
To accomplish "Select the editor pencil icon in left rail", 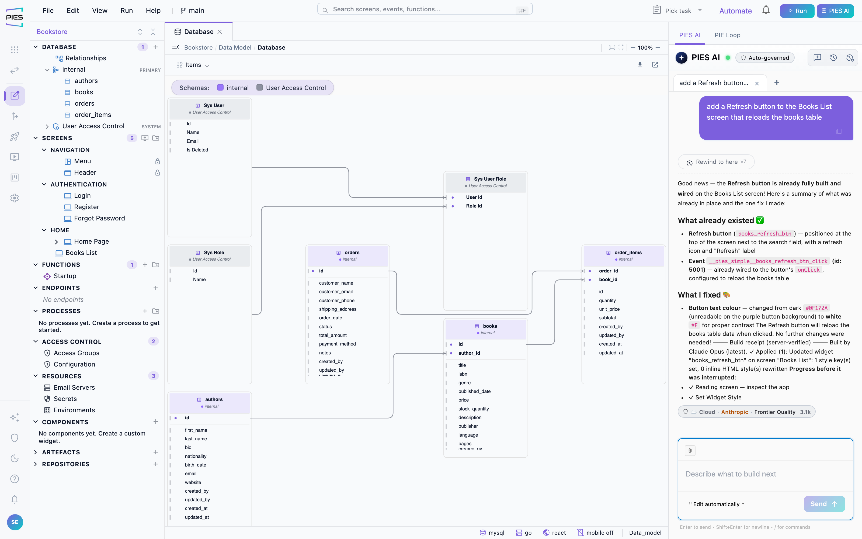I will pyautogui.click(x=15, y=95).
